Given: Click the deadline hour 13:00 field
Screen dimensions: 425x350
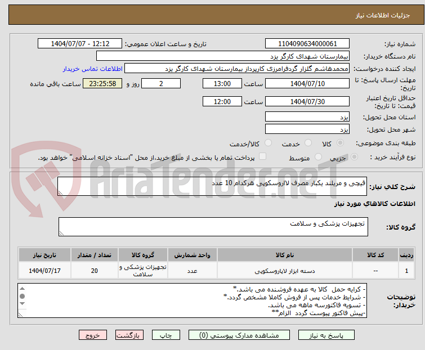Looking at the screenshot, I should [222, 83].
